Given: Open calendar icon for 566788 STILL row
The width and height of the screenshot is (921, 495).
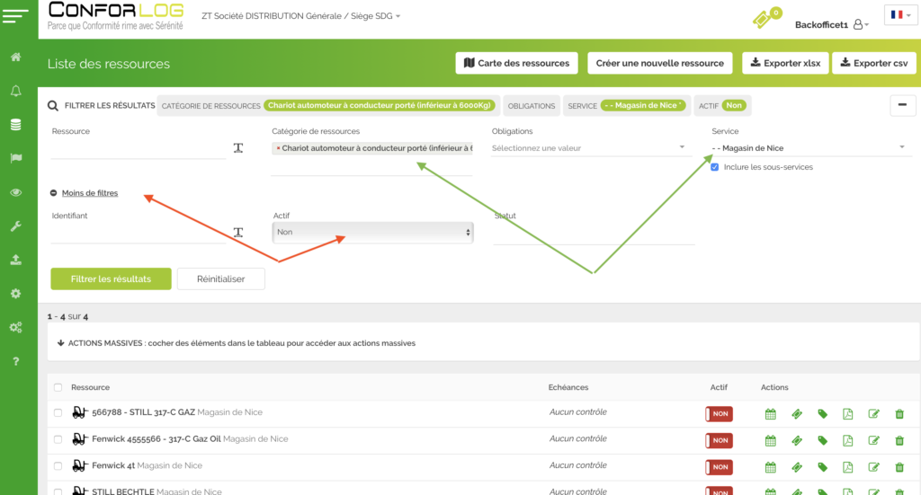Looking at the screenshot, I should coord(770,414).
